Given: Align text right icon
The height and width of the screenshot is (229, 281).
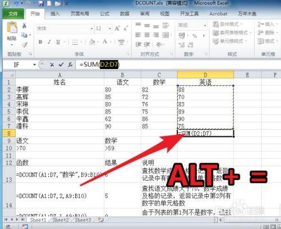Looking at the screenshot, I should coord(156,35).
